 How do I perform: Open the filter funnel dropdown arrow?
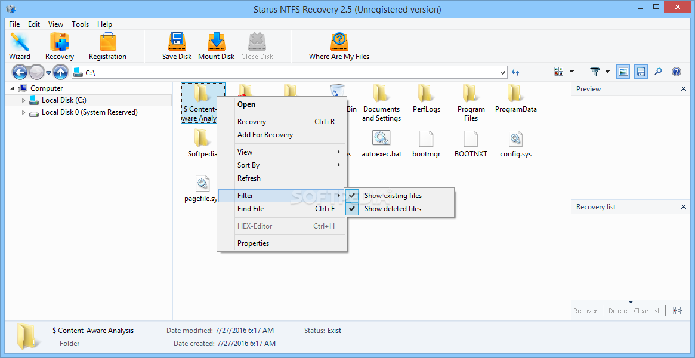pyautogui.click(x=607, y=72)
